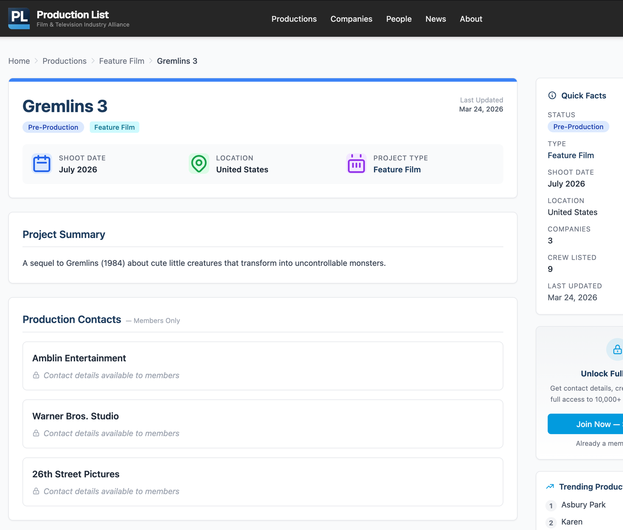Click the Crew Listed value 9
623x530 pixels.
click(x=550, y=269)
